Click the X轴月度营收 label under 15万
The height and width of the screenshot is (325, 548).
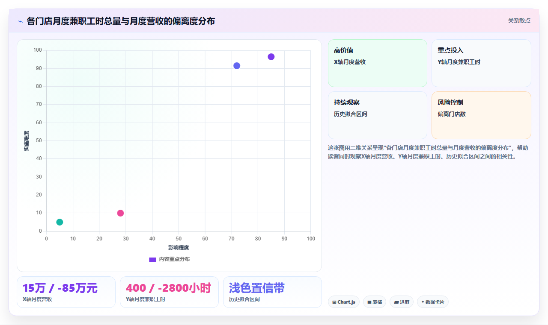37,299
